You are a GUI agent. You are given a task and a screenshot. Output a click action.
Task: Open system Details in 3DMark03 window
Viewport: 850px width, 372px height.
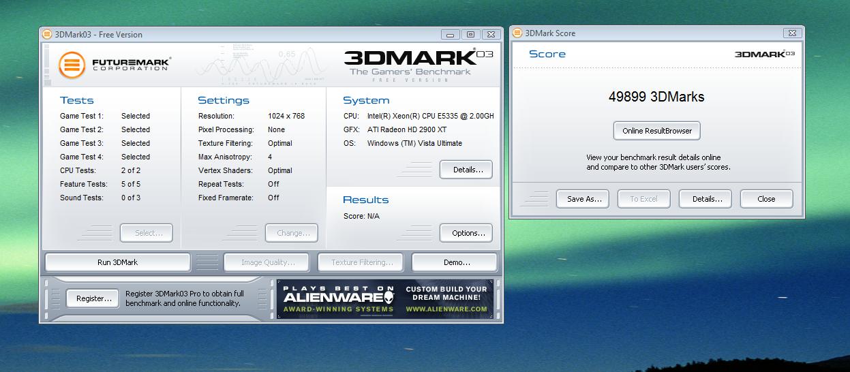466,170
